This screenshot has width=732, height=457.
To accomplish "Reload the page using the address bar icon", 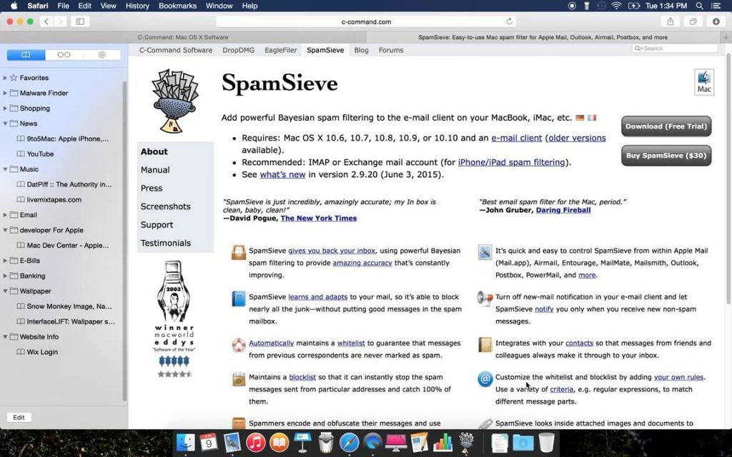I will coord(509,21).
